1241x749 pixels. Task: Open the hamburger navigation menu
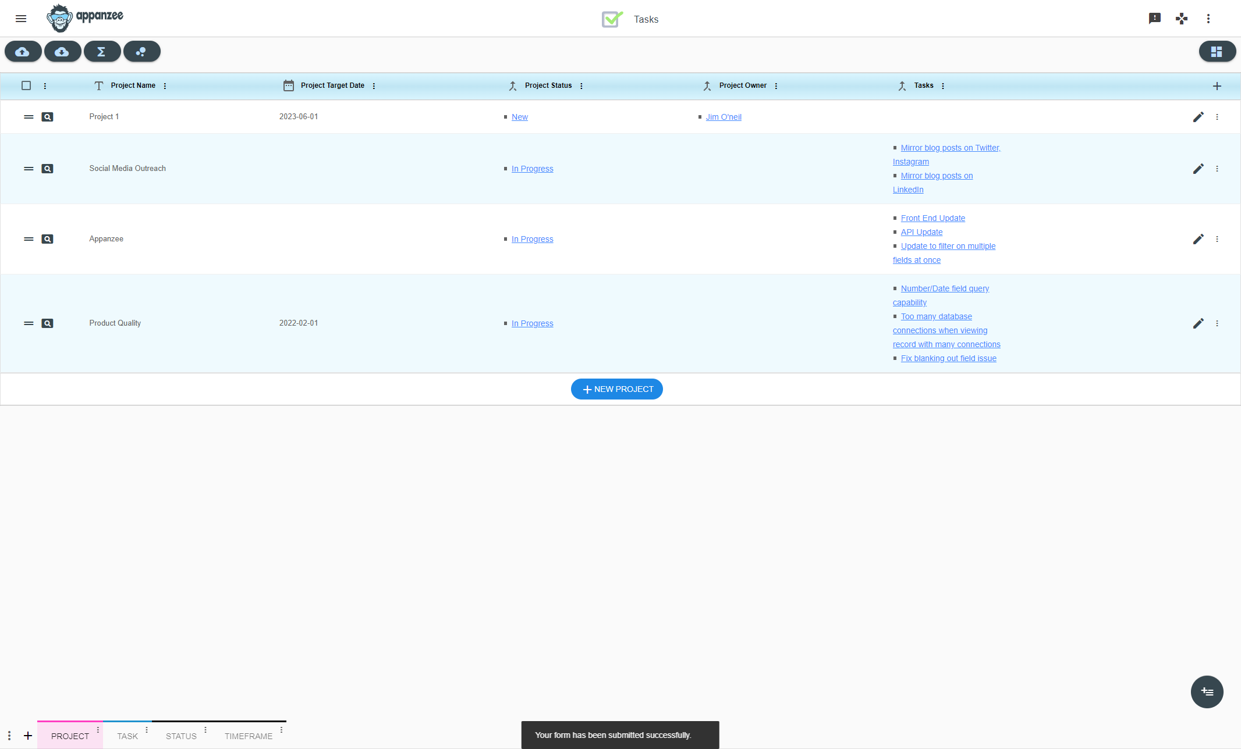[x=21, y=19]
